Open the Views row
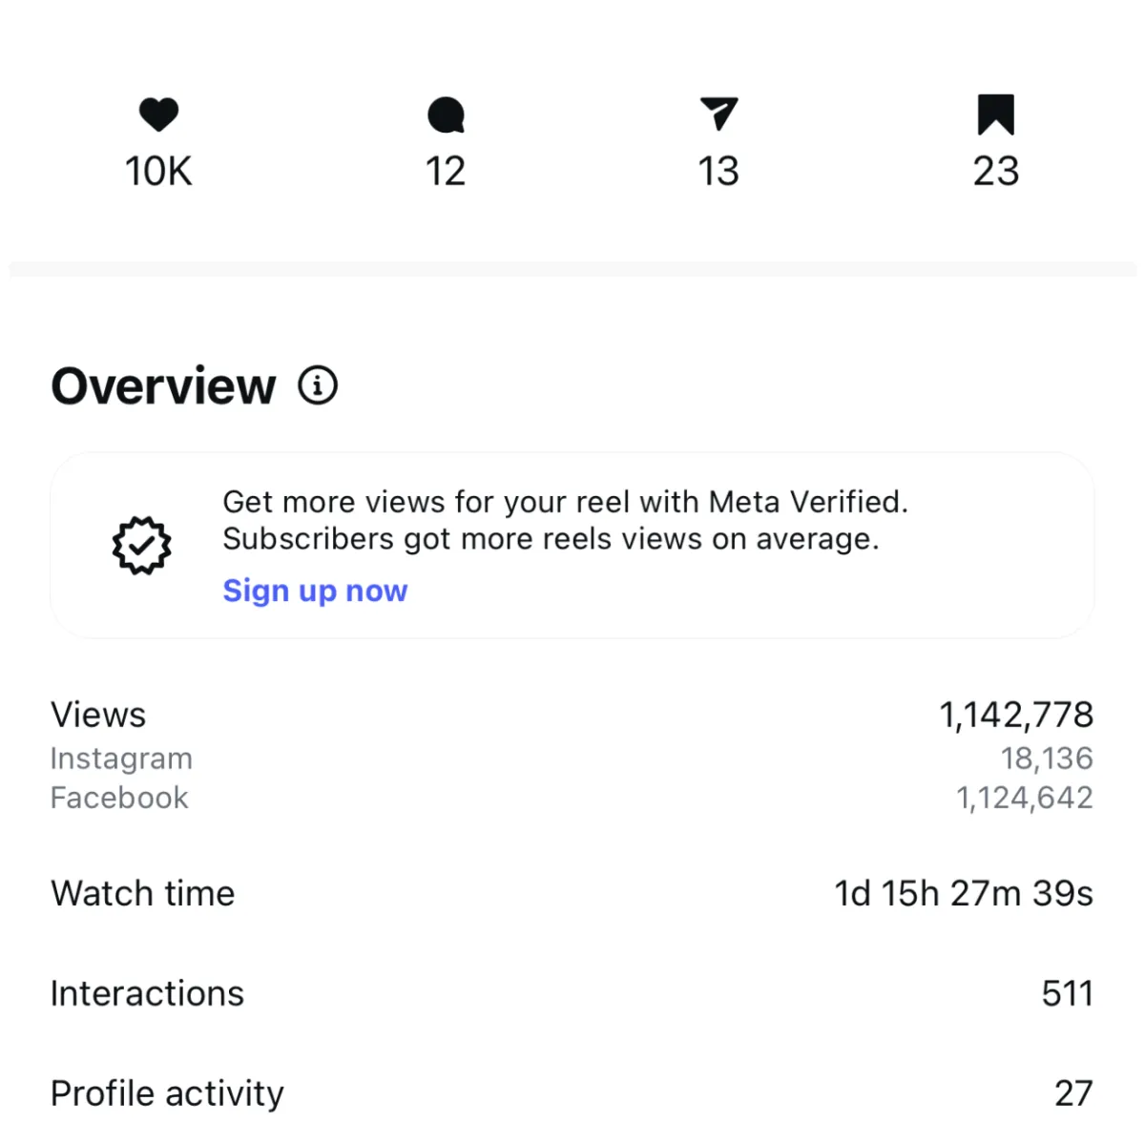Screen dimensions: 1145x1143 pos(98,715)
